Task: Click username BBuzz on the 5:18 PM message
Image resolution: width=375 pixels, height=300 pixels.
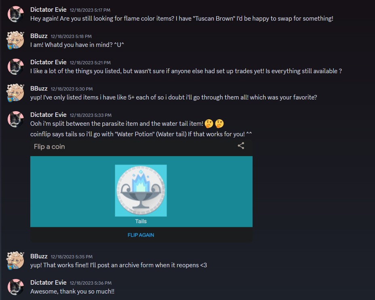Action: 39,36
